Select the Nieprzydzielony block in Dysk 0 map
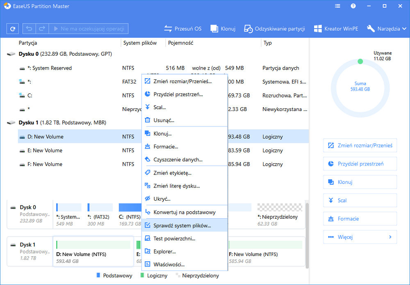The image size is (410, 285). 280,215
